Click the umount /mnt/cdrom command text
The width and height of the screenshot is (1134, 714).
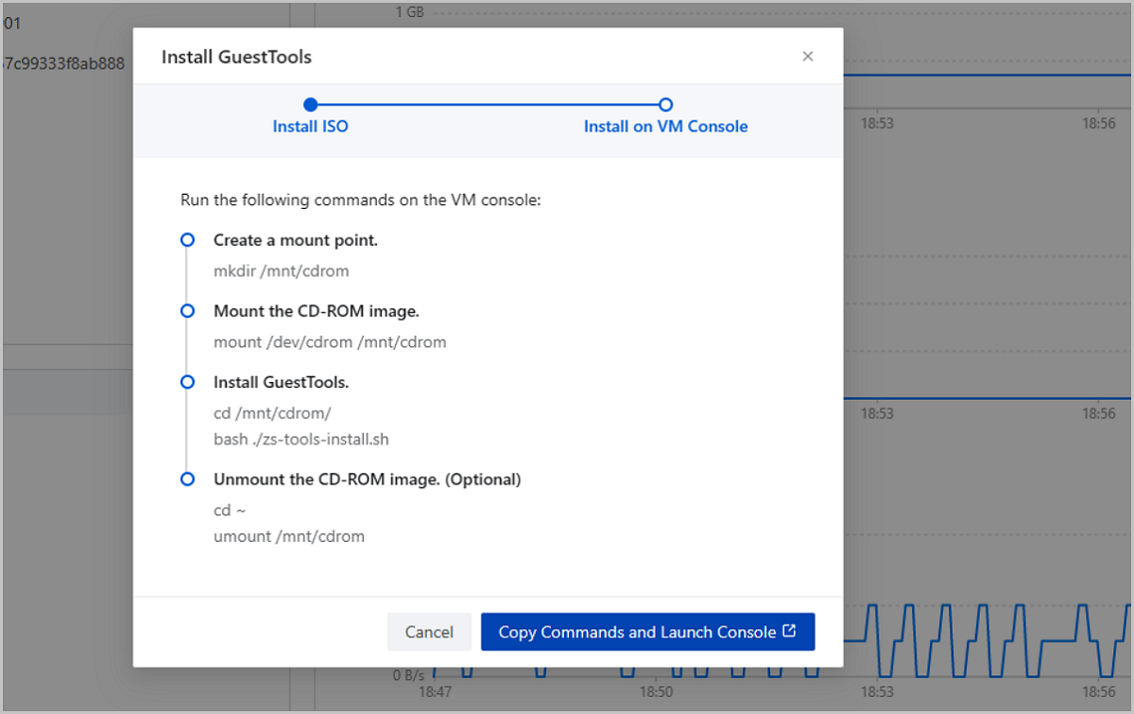(288, 537)
